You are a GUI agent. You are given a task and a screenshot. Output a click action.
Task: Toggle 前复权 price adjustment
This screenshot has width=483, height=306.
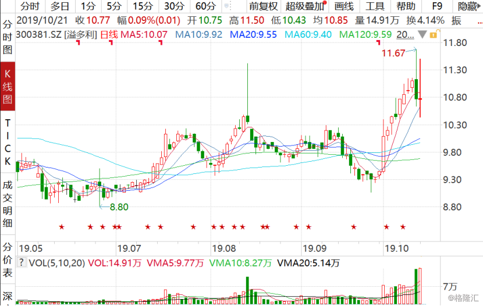[x=263, y=6]
